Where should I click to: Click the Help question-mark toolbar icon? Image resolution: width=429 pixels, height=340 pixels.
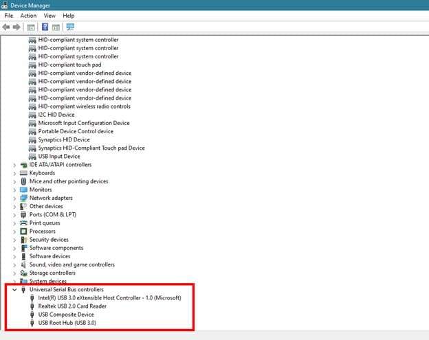[45, 27]
